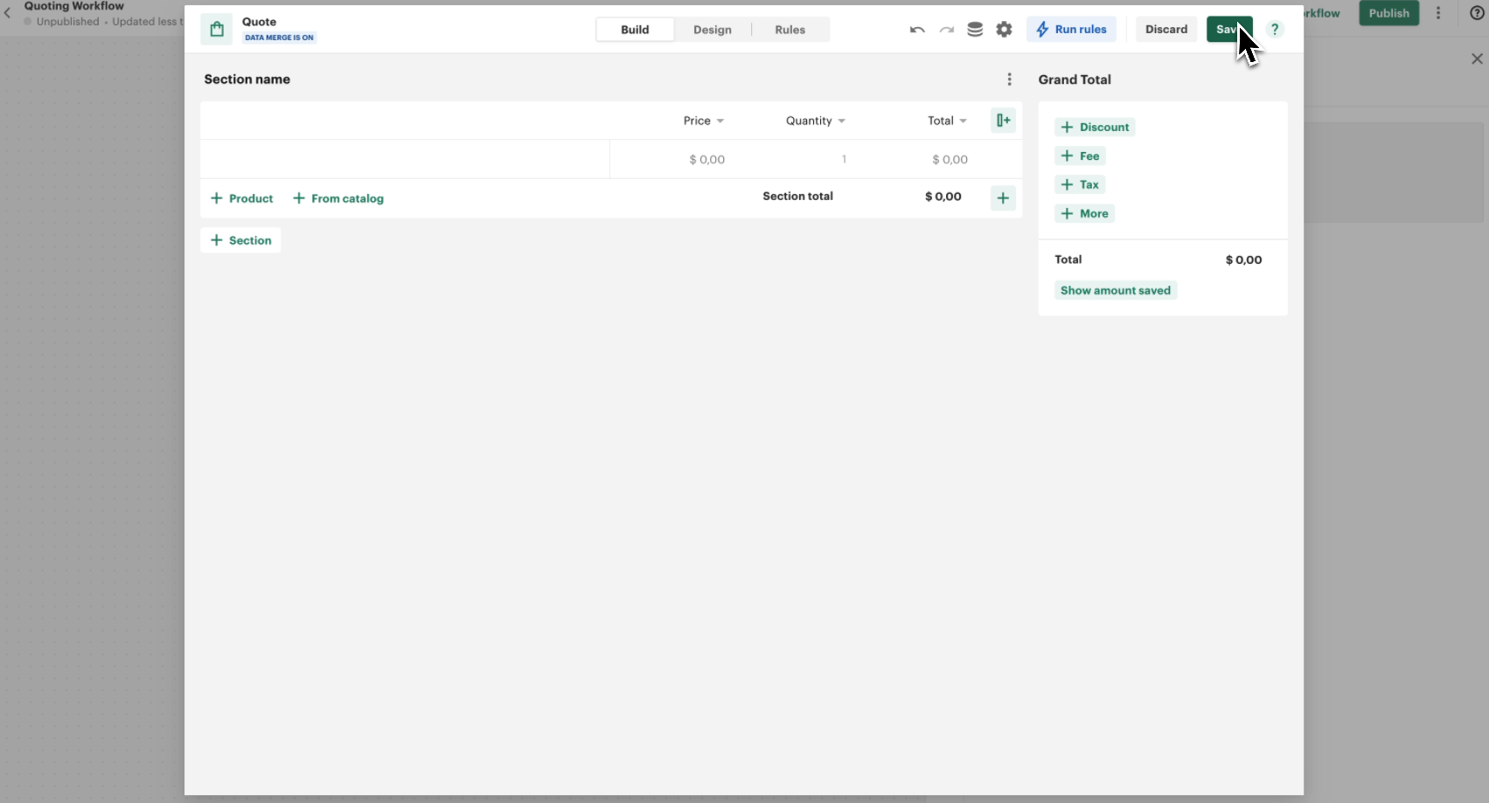Click the plus icon beside Section total
Image resolution: width=1489 pixels, height=803 pixels.
[x=1003, y=198]
